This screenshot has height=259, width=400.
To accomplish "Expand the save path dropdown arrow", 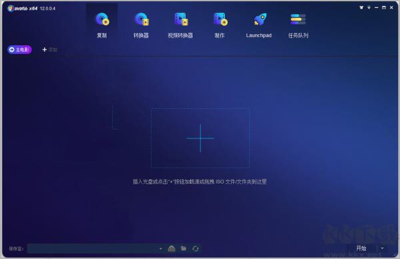I will (161, 248).
